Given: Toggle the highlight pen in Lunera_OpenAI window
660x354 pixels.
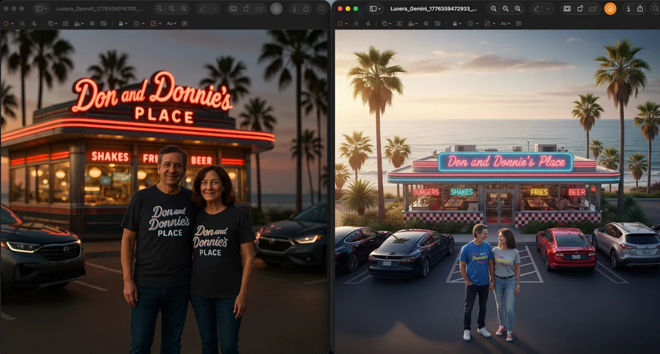Looking at the screenshot, I should (x=202, y=8).
